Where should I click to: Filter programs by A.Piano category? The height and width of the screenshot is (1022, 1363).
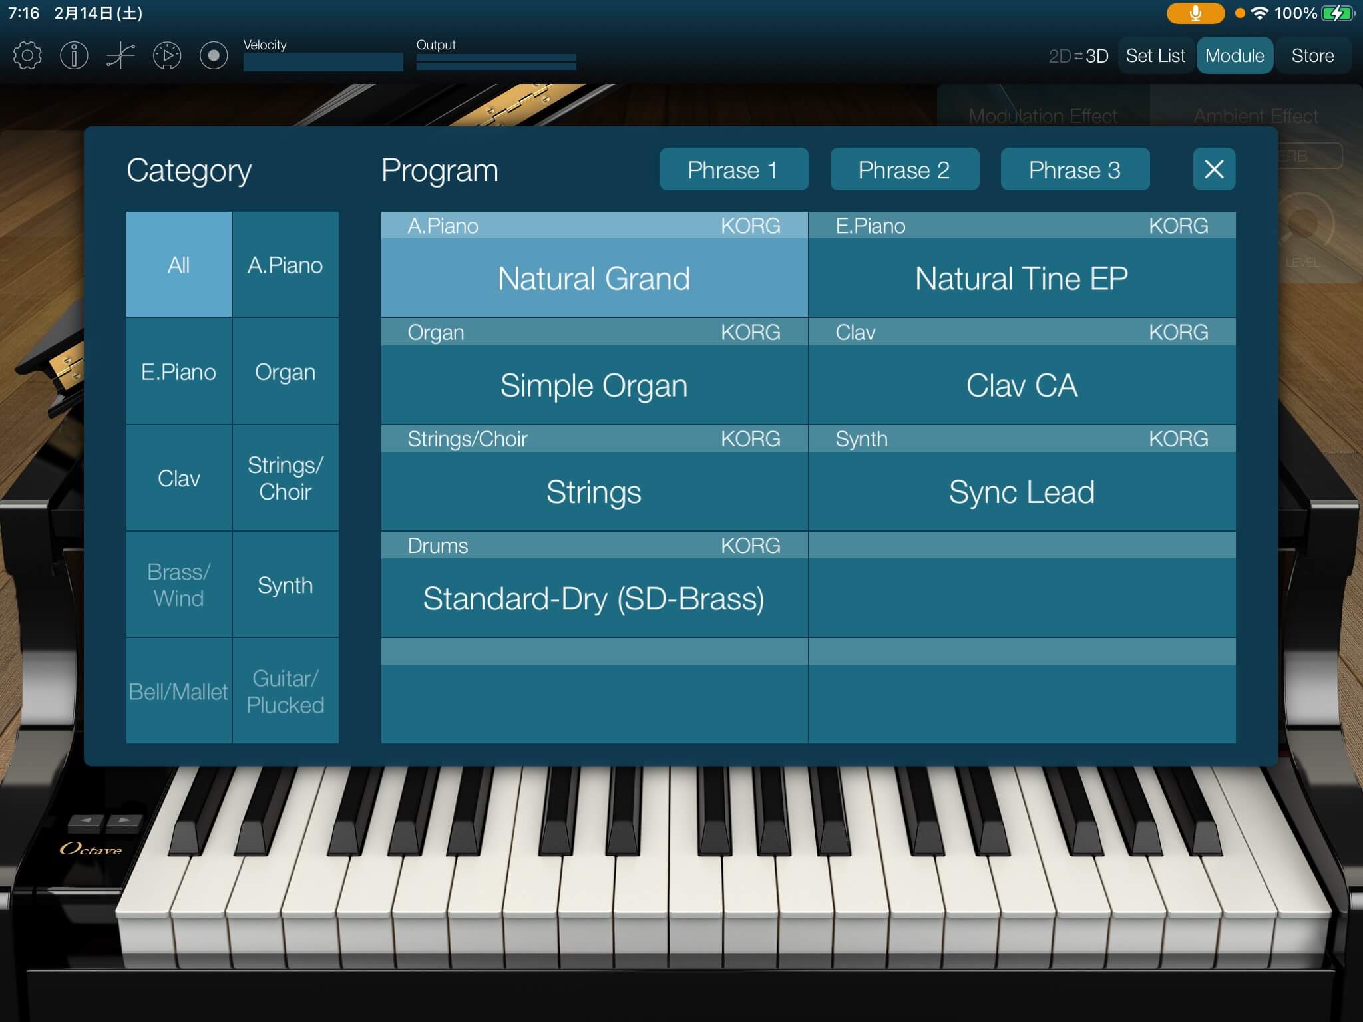point(285,265)
